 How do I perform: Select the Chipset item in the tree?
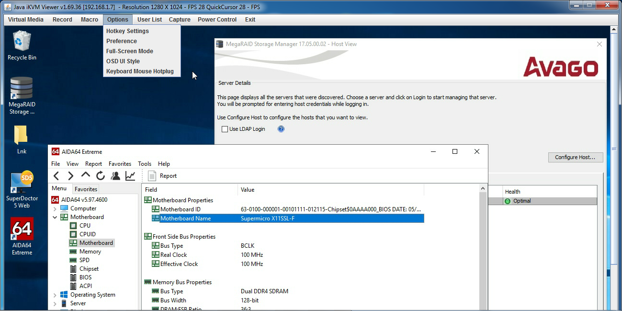tap(89, 269)
